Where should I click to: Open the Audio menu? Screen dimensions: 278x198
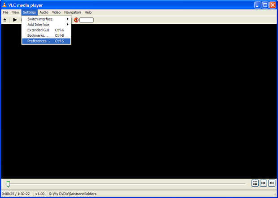click(x=44, y=12)
